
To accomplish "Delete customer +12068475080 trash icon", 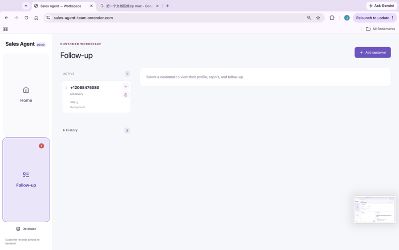I will 125,95.
